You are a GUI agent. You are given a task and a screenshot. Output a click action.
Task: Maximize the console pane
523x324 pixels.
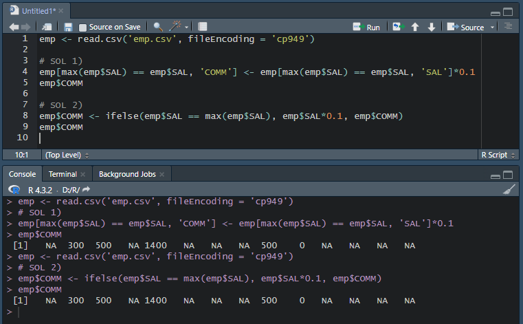508,175
